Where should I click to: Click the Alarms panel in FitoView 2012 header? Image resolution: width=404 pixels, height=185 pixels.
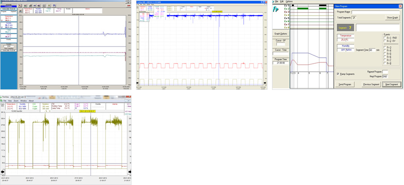coord(115,106)
